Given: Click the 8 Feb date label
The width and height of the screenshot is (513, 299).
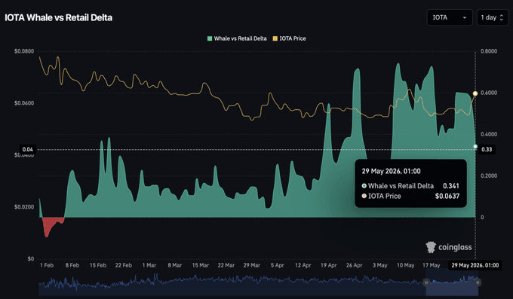Looking at the screenshot, I should click(x=72, y=265).
